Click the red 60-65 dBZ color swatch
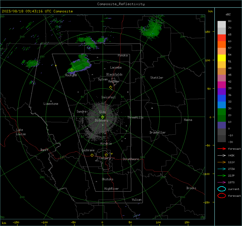242x226 pixels. click(x=222, y=38)
